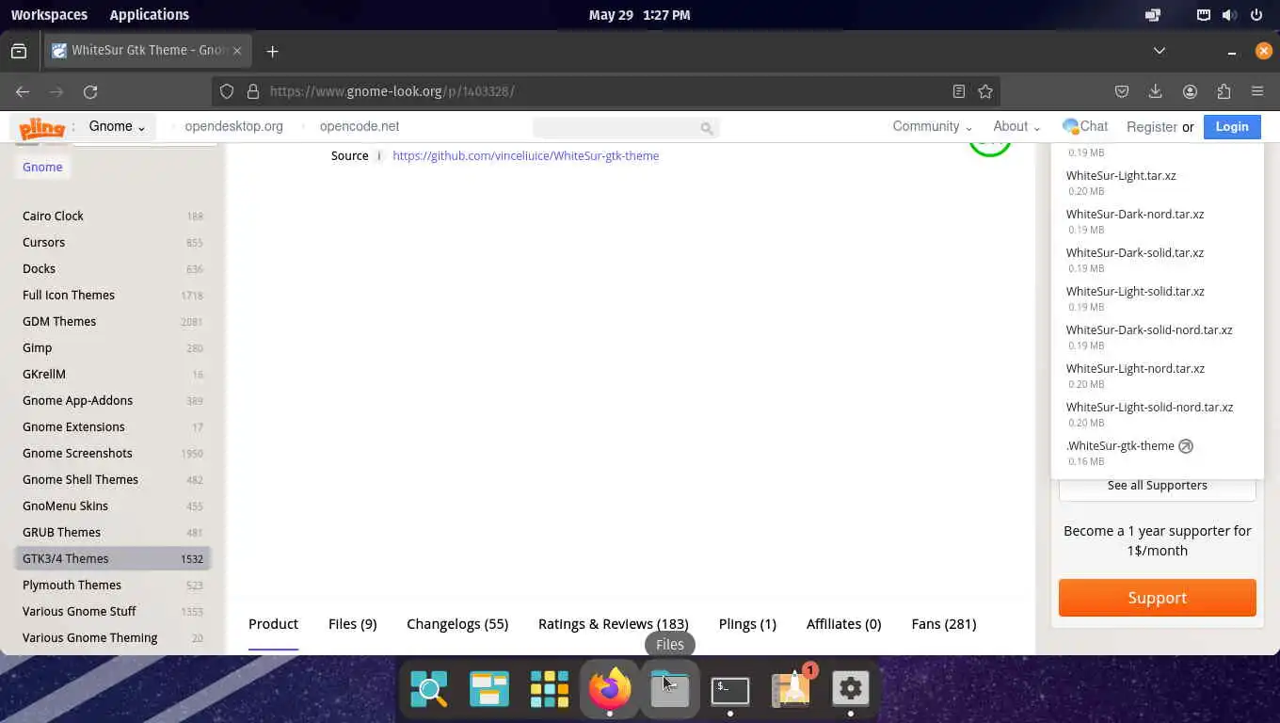Open GRUB Themes category
Viewport: 1280px width, 723px height.
[x=61, y=532]
